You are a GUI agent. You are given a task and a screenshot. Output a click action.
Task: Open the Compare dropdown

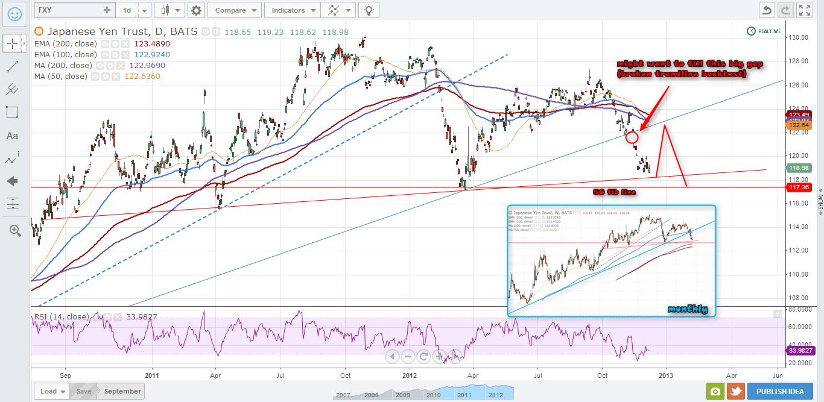point(235,10)
